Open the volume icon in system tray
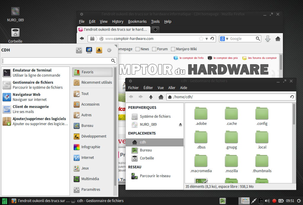This screenshot has height=205, width=303. click(x=267, y=201)
